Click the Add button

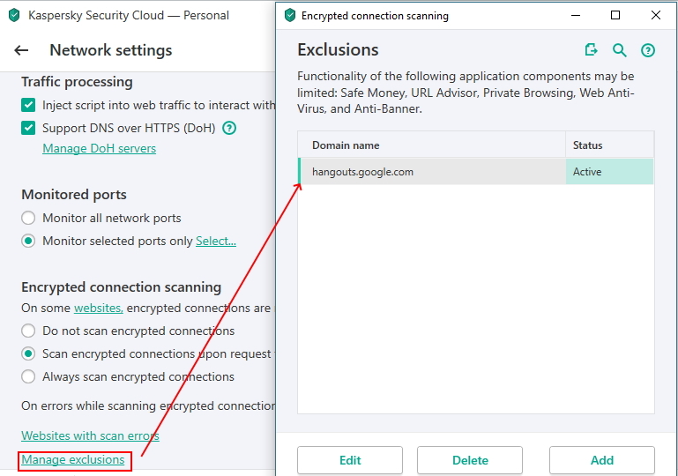point(602,460)
